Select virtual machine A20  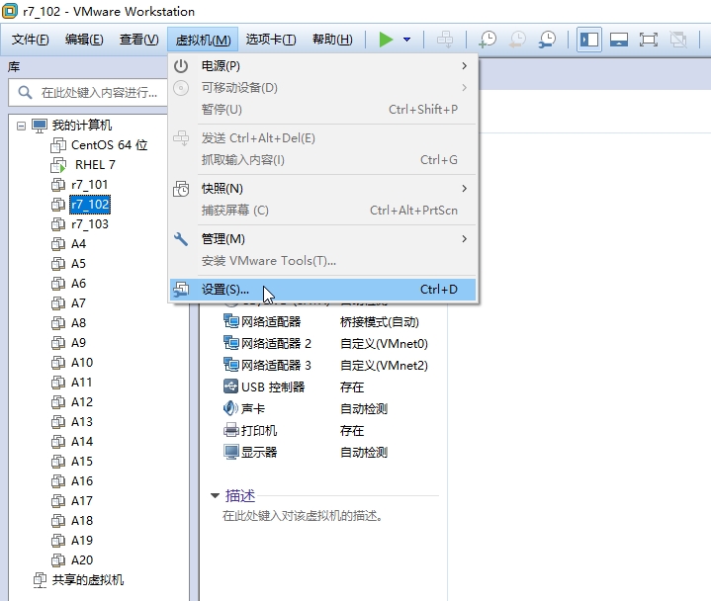pos(82,560)
